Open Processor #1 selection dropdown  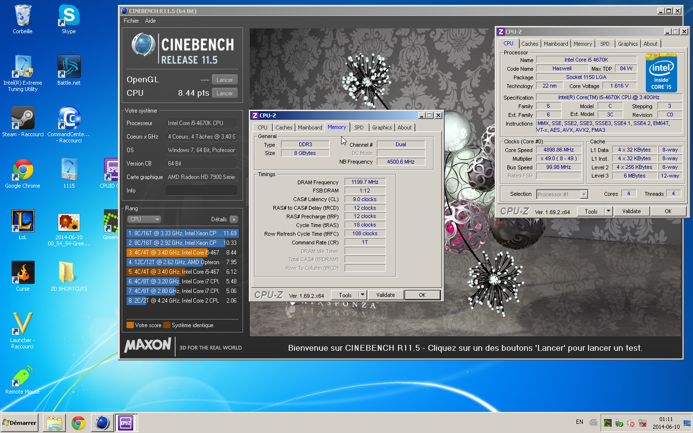click(562, 194)
